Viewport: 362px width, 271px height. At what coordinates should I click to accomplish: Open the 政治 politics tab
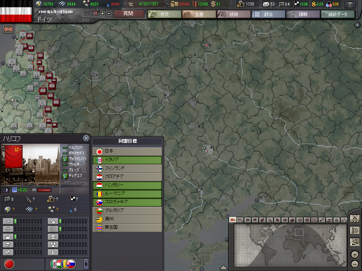(x=268, y=14)
